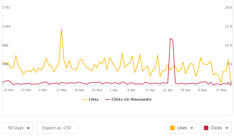This screenshot has height=136, width=234.
Task: Click the 13 May date label
Action: (221, 90)
